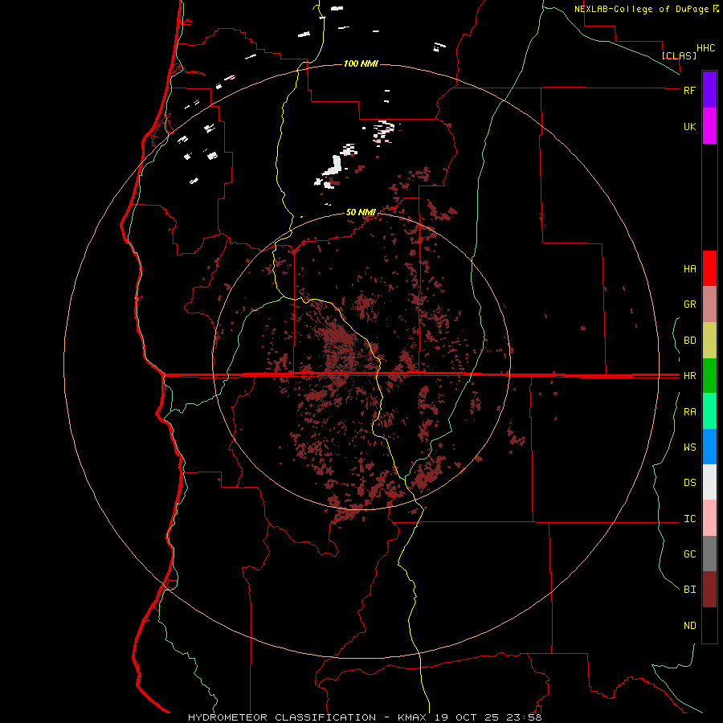
Task: Click the UK magenta legend swatch
Action: point(709,126)
